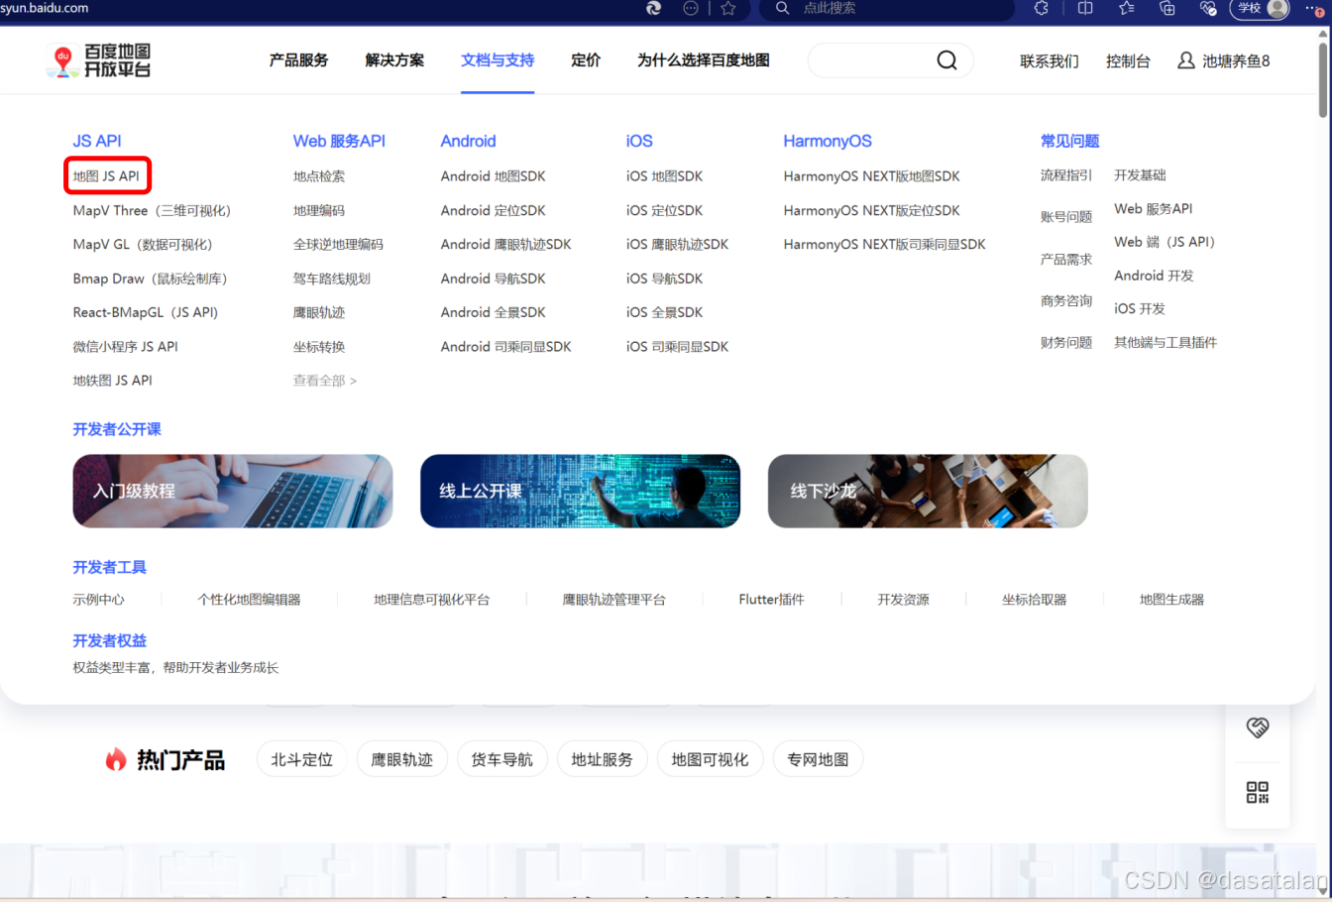Click the Baidu Map Open Platform logo

coord(98,60)
